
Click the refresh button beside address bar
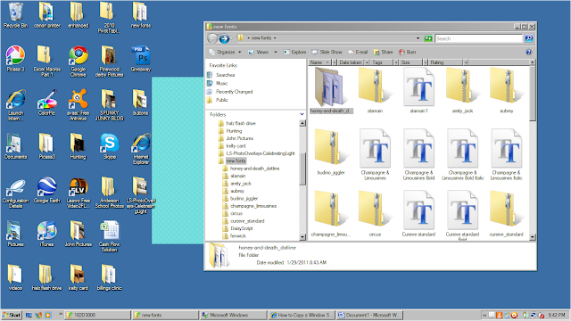click(x=428, y=38)
